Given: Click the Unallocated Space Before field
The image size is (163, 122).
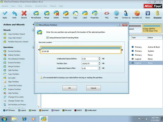Looking at the screenshot, I should coord(89,59).
